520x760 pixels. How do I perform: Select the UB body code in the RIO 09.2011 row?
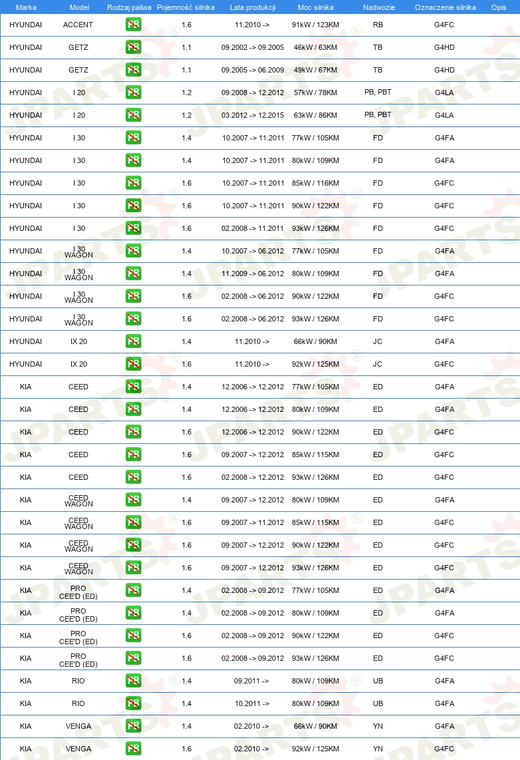378,681
